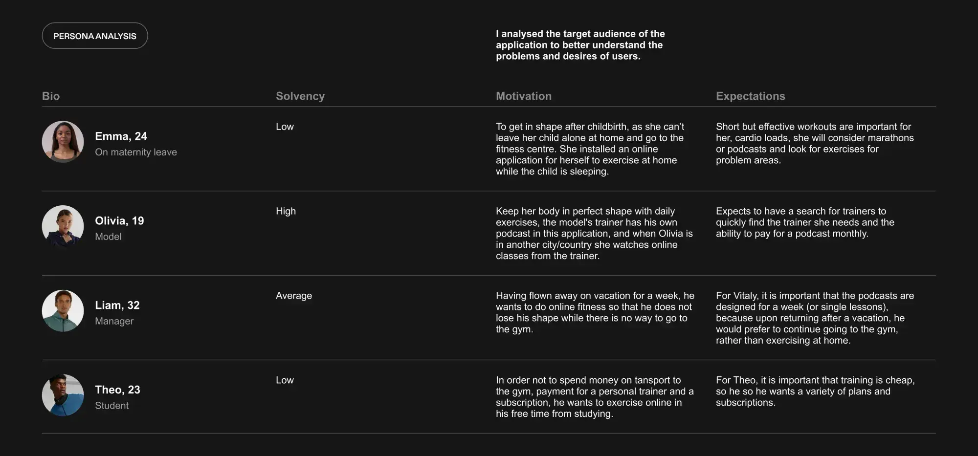Select Emma's profile avatar photo
The image size is (978, 456).
(63, 142)
